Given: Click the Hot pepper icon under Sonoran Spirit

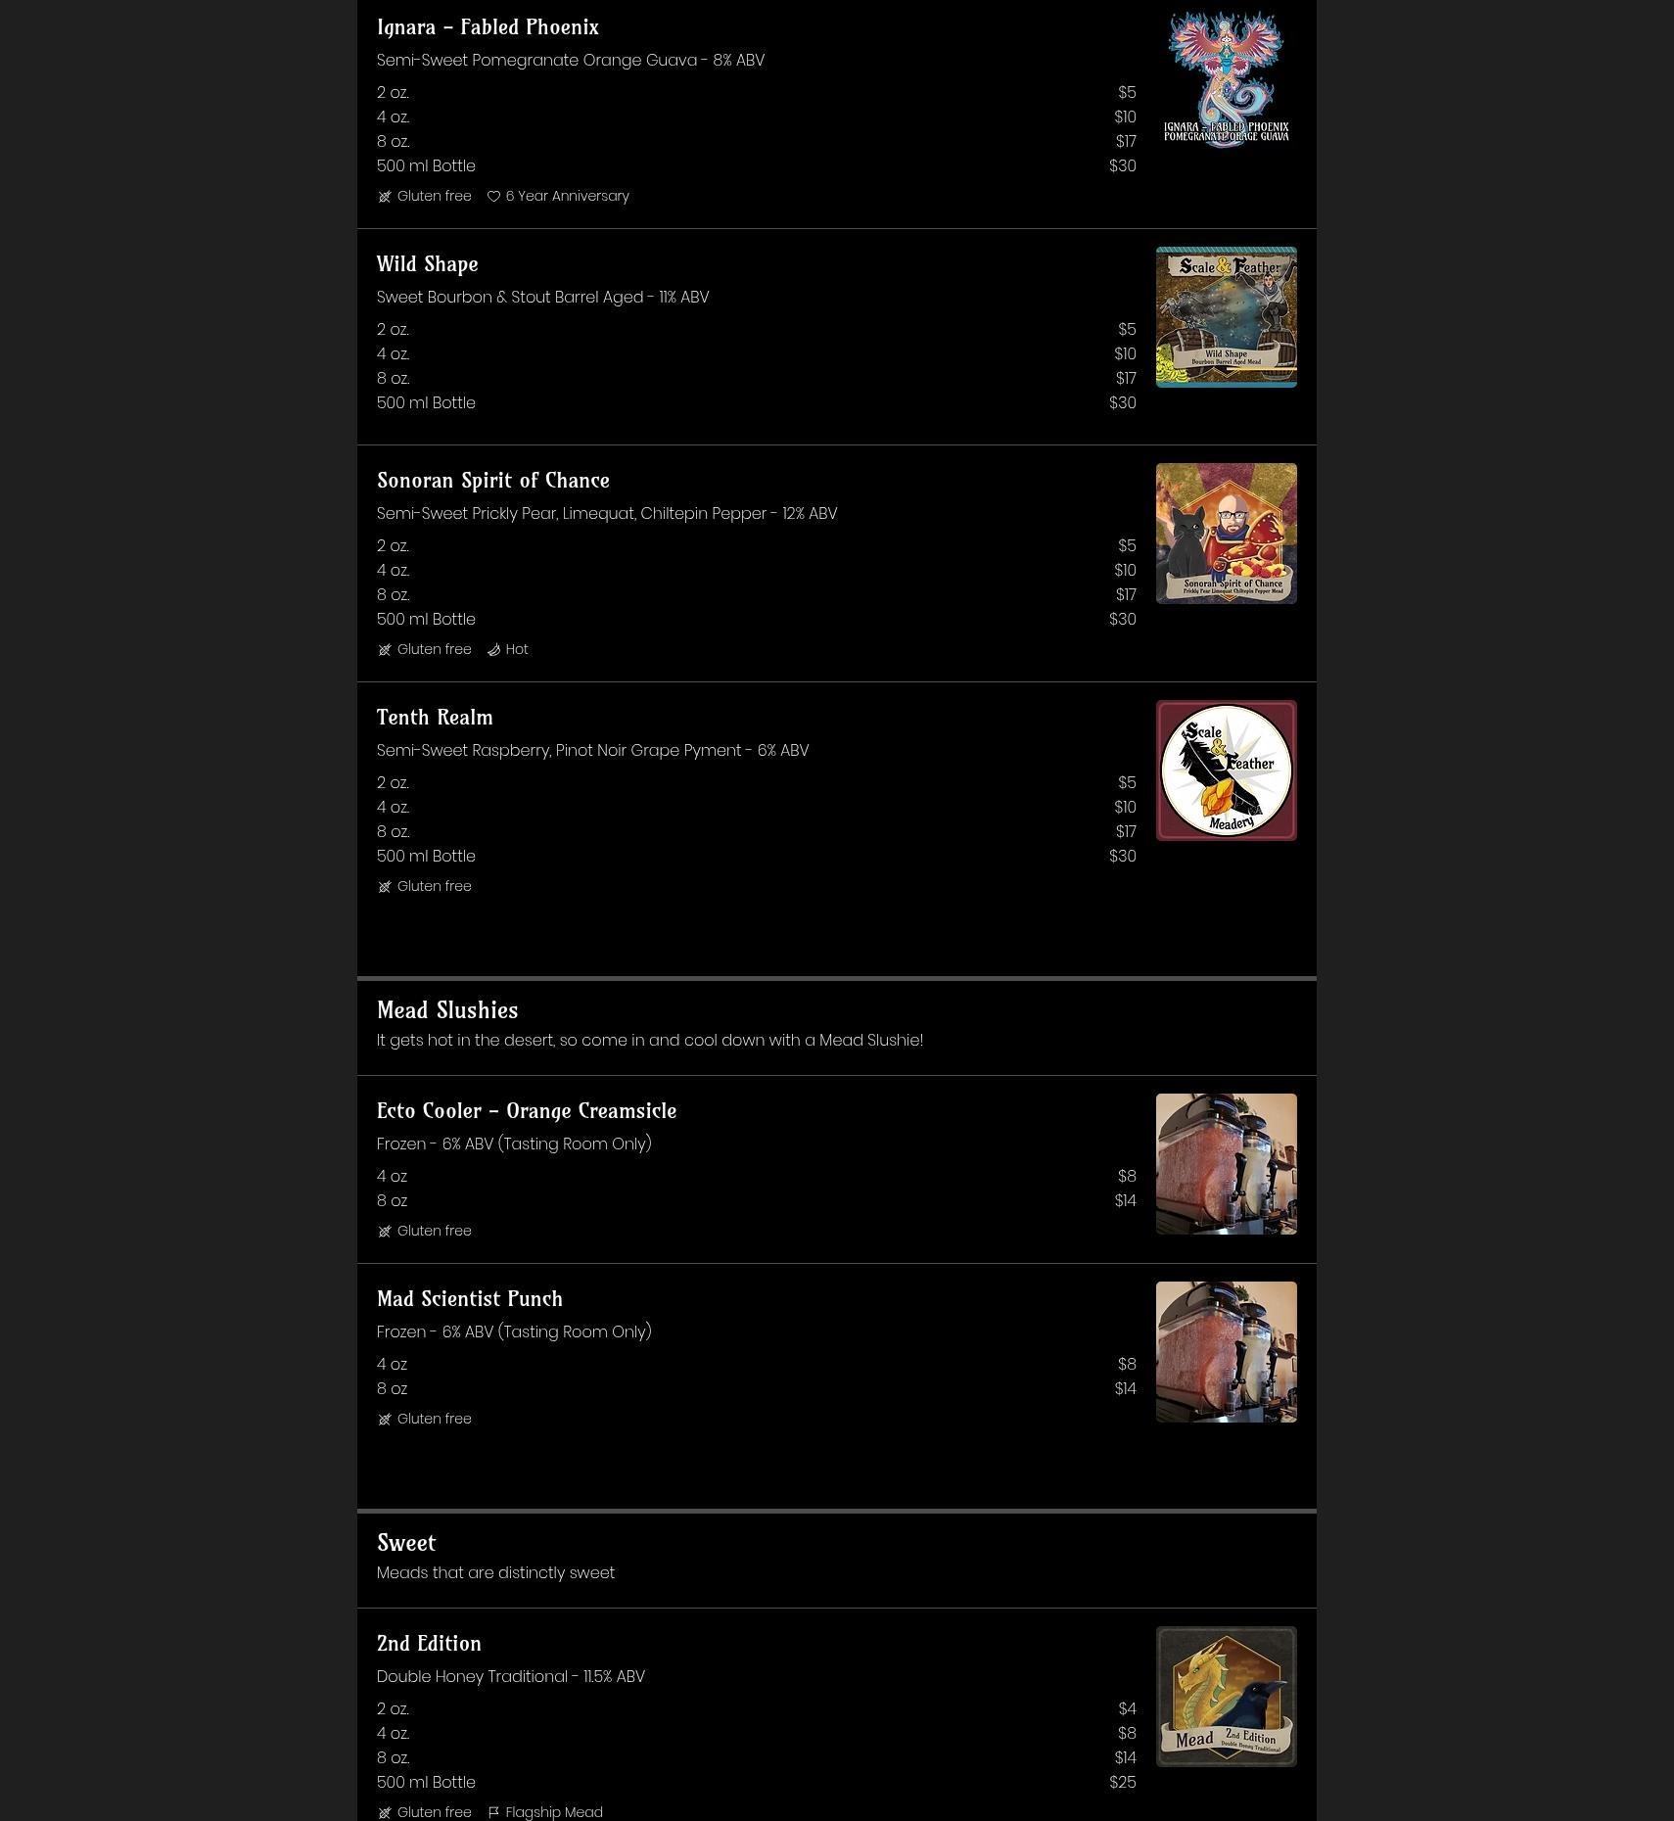Looking at the screenshot, I should tap(493, 650).
